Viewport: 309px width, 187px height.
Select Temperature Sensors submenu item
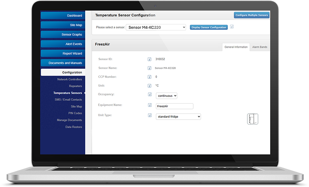point(68,93)
